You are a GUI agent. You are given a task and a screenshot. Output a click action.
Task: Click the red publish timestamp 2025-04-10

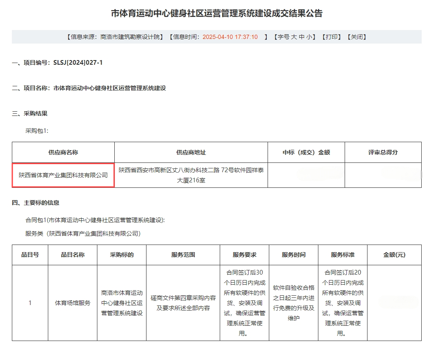click(x=230, y=37)
